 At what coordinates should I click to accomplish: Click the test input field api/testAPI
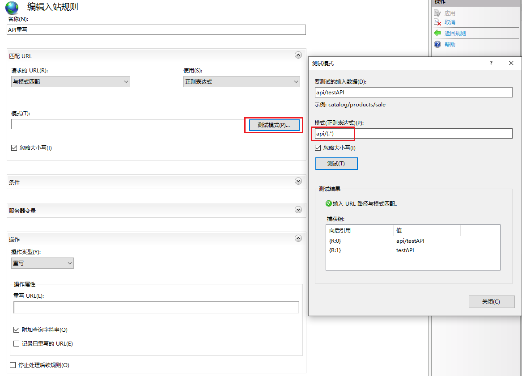[413, 92]
